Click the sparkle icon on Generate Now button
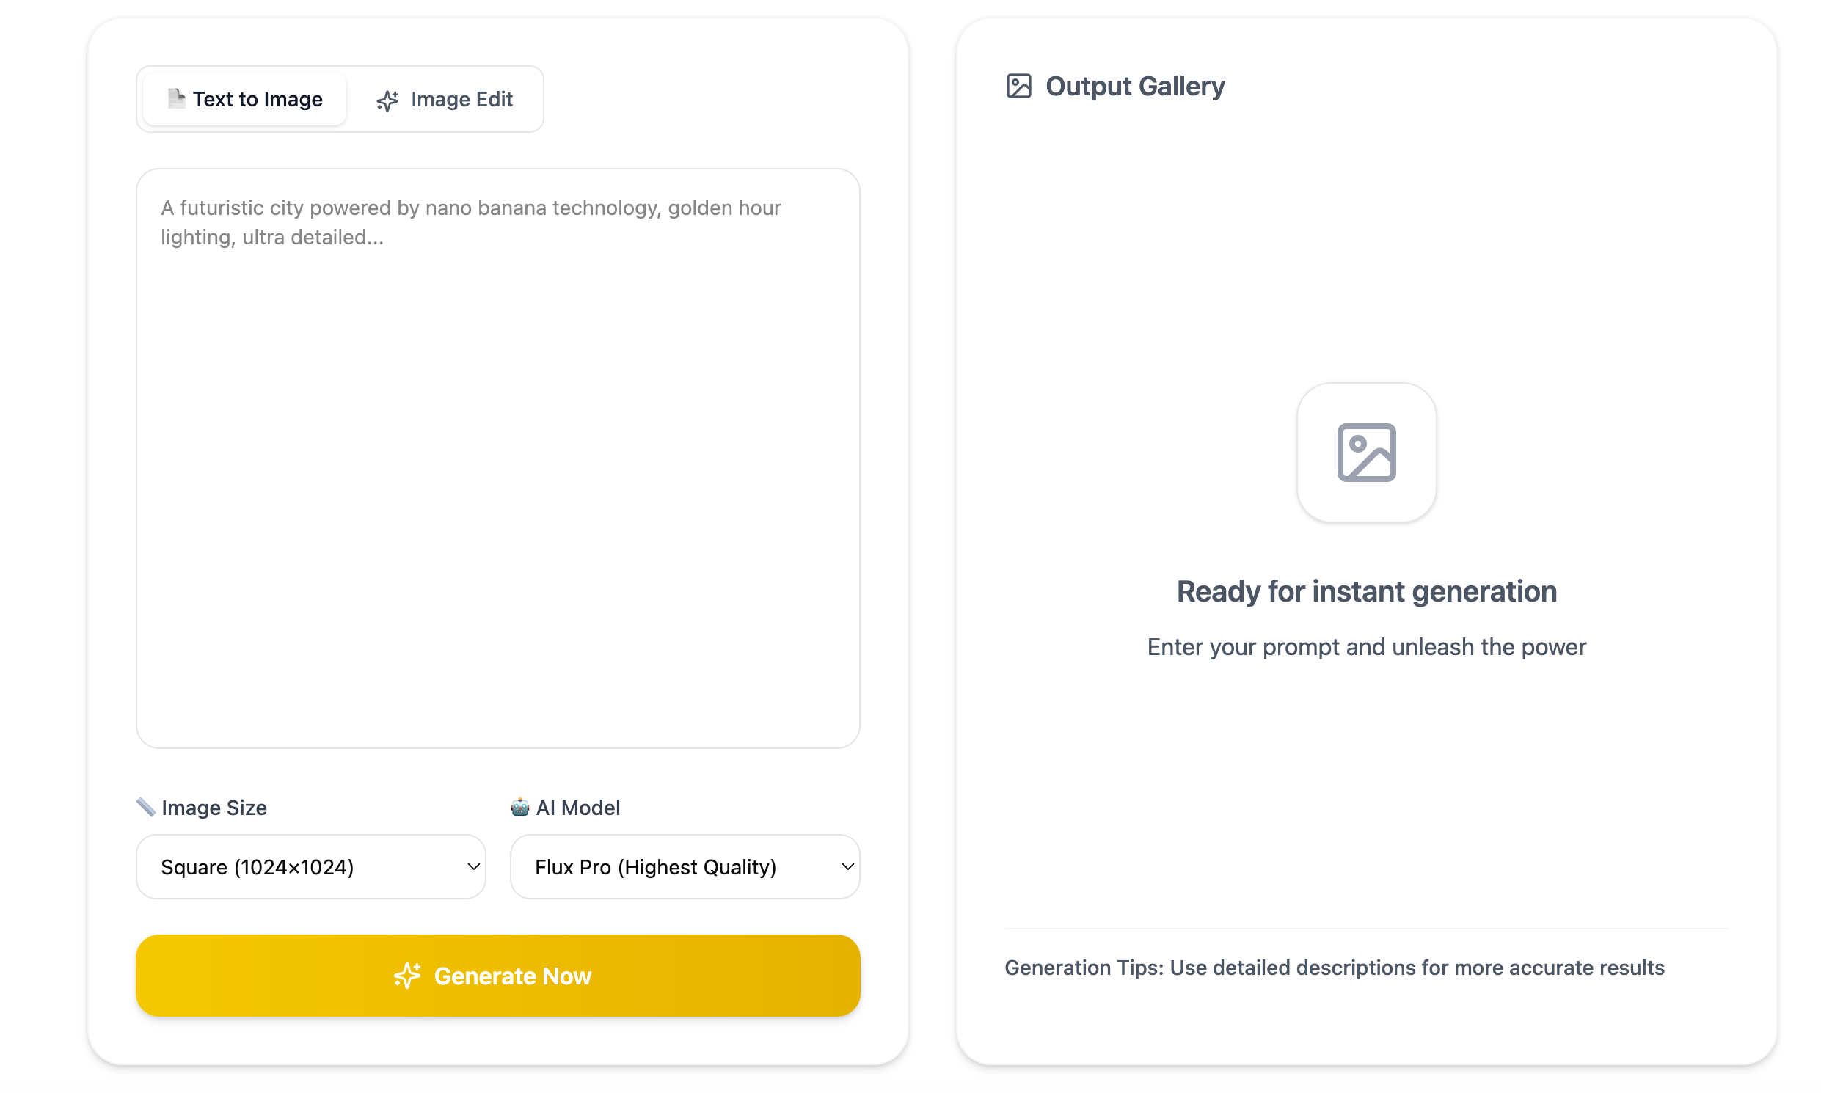The height and width of the screenshot is (1093, 1821). pos(406,975)
